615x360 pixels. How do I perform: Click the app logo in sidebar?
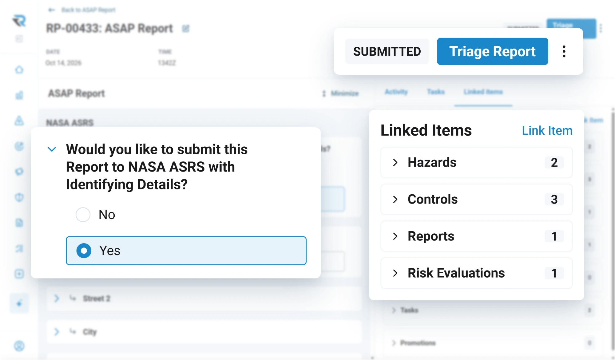coord(19,21)
